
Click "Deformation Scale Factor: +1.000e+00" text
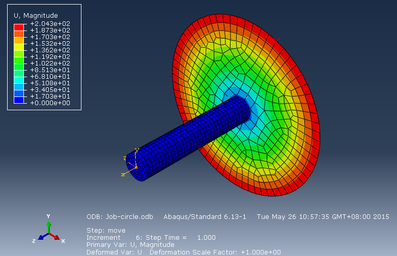[x=215, y=252]
